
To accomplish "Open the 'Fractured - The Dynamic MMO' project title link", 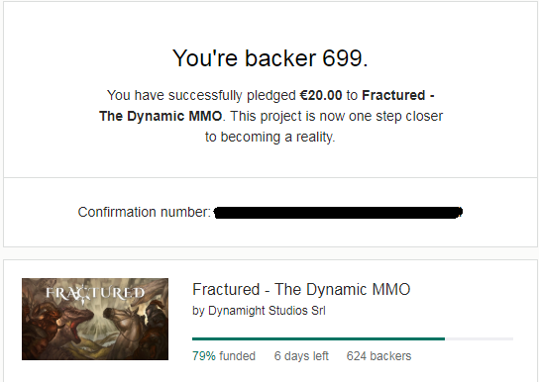I will (x=301, y=289).
